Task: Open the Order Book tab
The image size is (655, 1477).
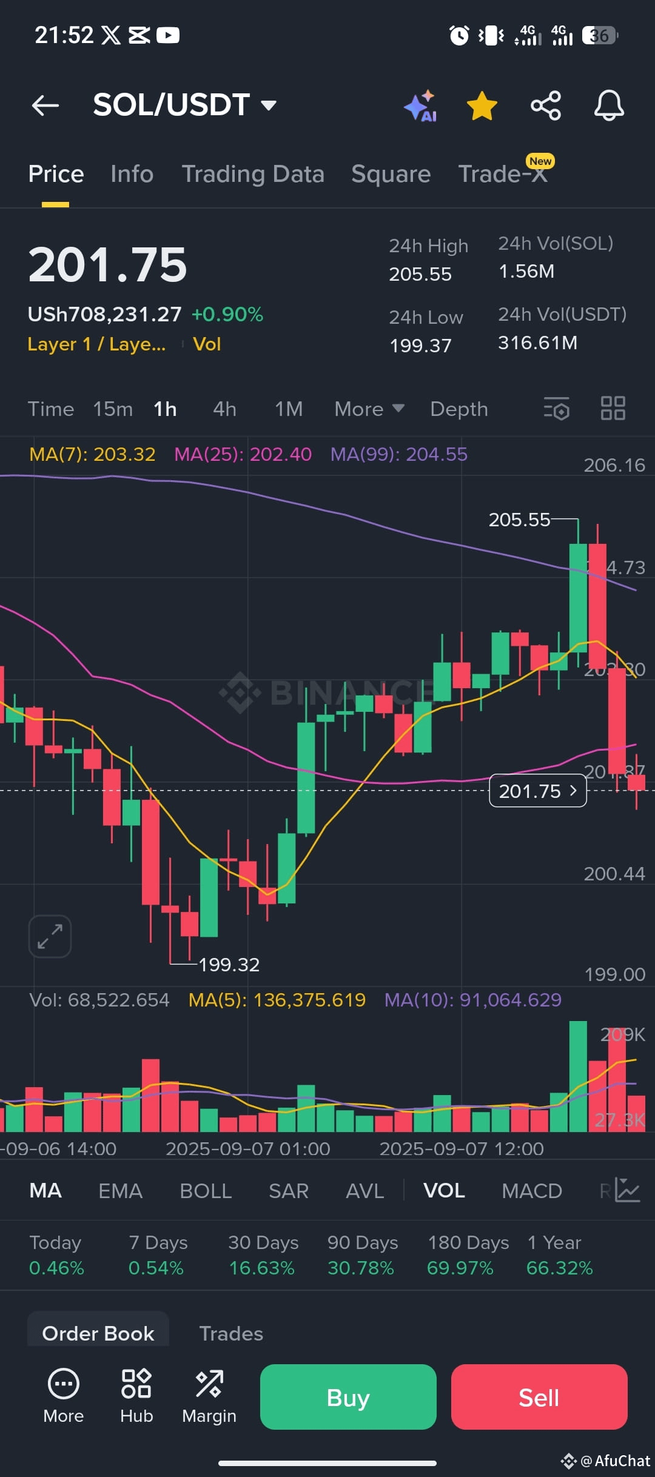Action: pyautogui.click(x=98, y=1333)
